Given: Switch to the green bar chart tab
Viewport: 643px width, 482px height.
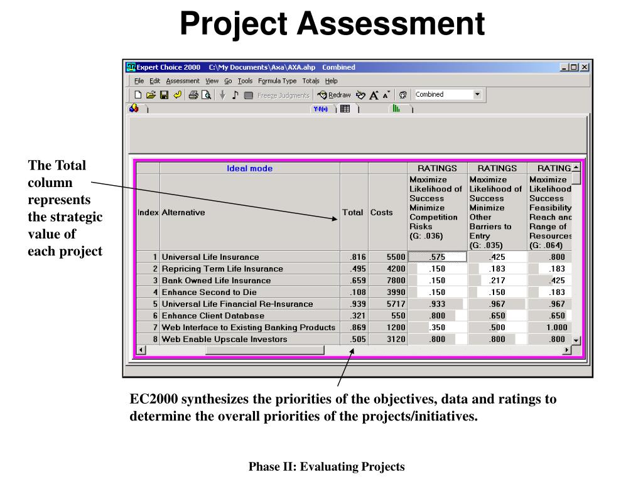Looking at the screenshot, I should click(396, 108).
